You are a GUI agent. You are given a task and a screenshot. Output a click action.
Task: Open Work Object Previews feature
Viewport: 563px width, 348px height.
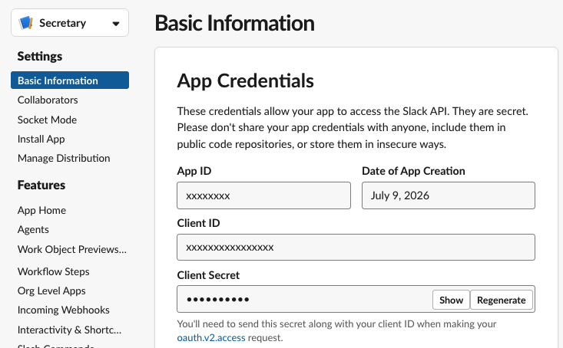click(71, 249)
